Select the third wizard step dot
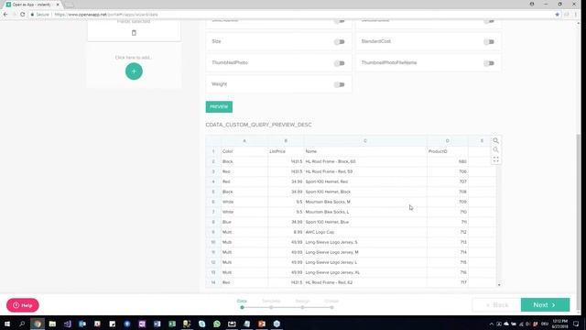The image size is (586, 330). click(302, 307)
